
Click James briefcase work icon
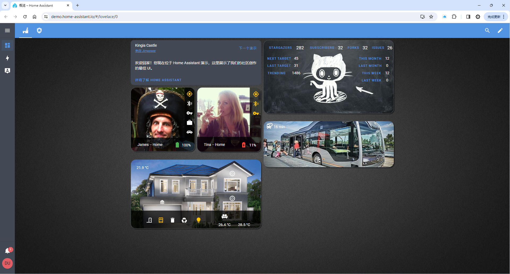pos(190,123)
